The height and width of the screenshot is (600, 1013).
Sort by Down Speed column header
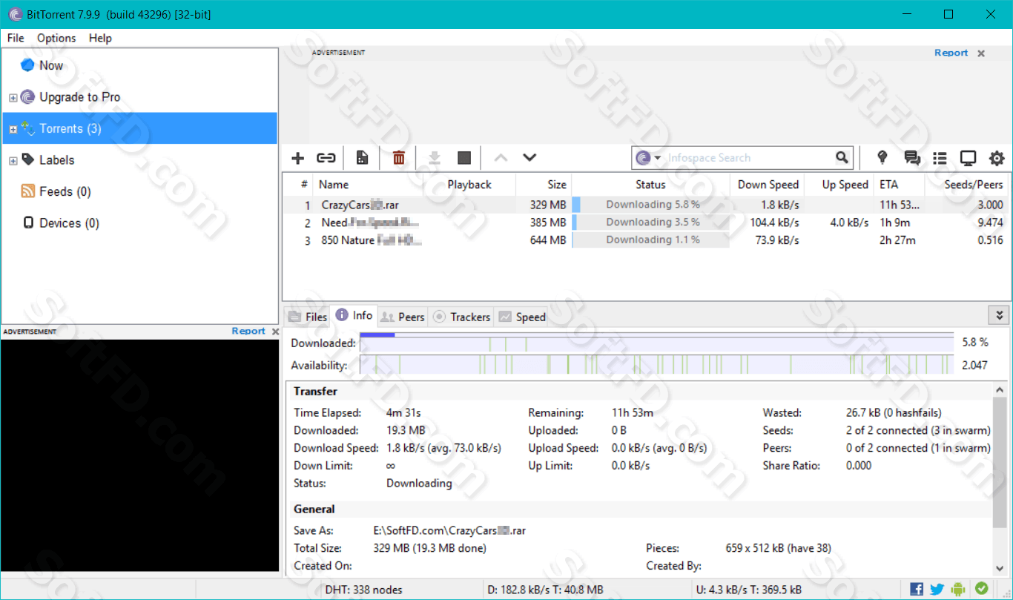pos(767,185)
